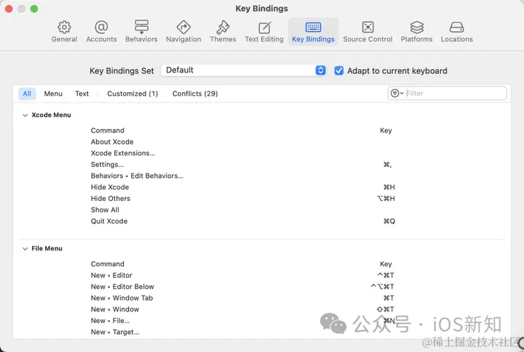Collapse the Xcode Menu section

(x=25, y=115)
